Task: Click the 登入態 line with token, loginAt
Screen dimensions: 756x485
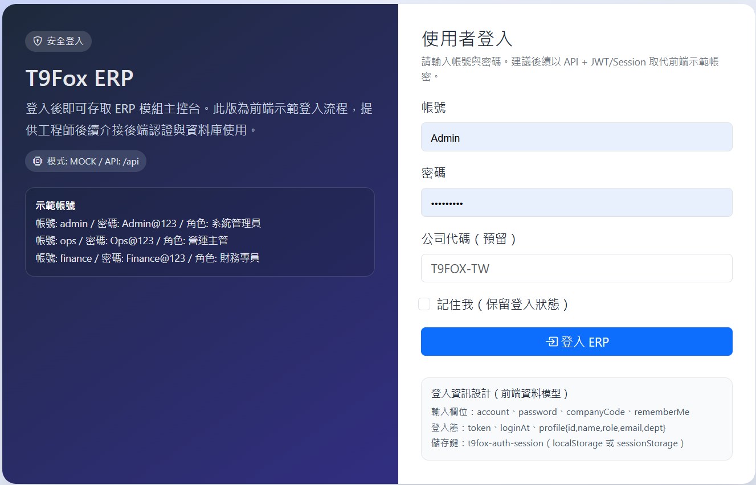Action: [x=549, y=428]
